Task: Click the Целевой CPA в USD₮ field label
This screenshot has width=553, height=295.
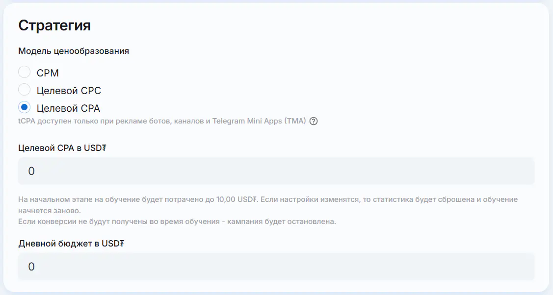Action: (62, 148)
